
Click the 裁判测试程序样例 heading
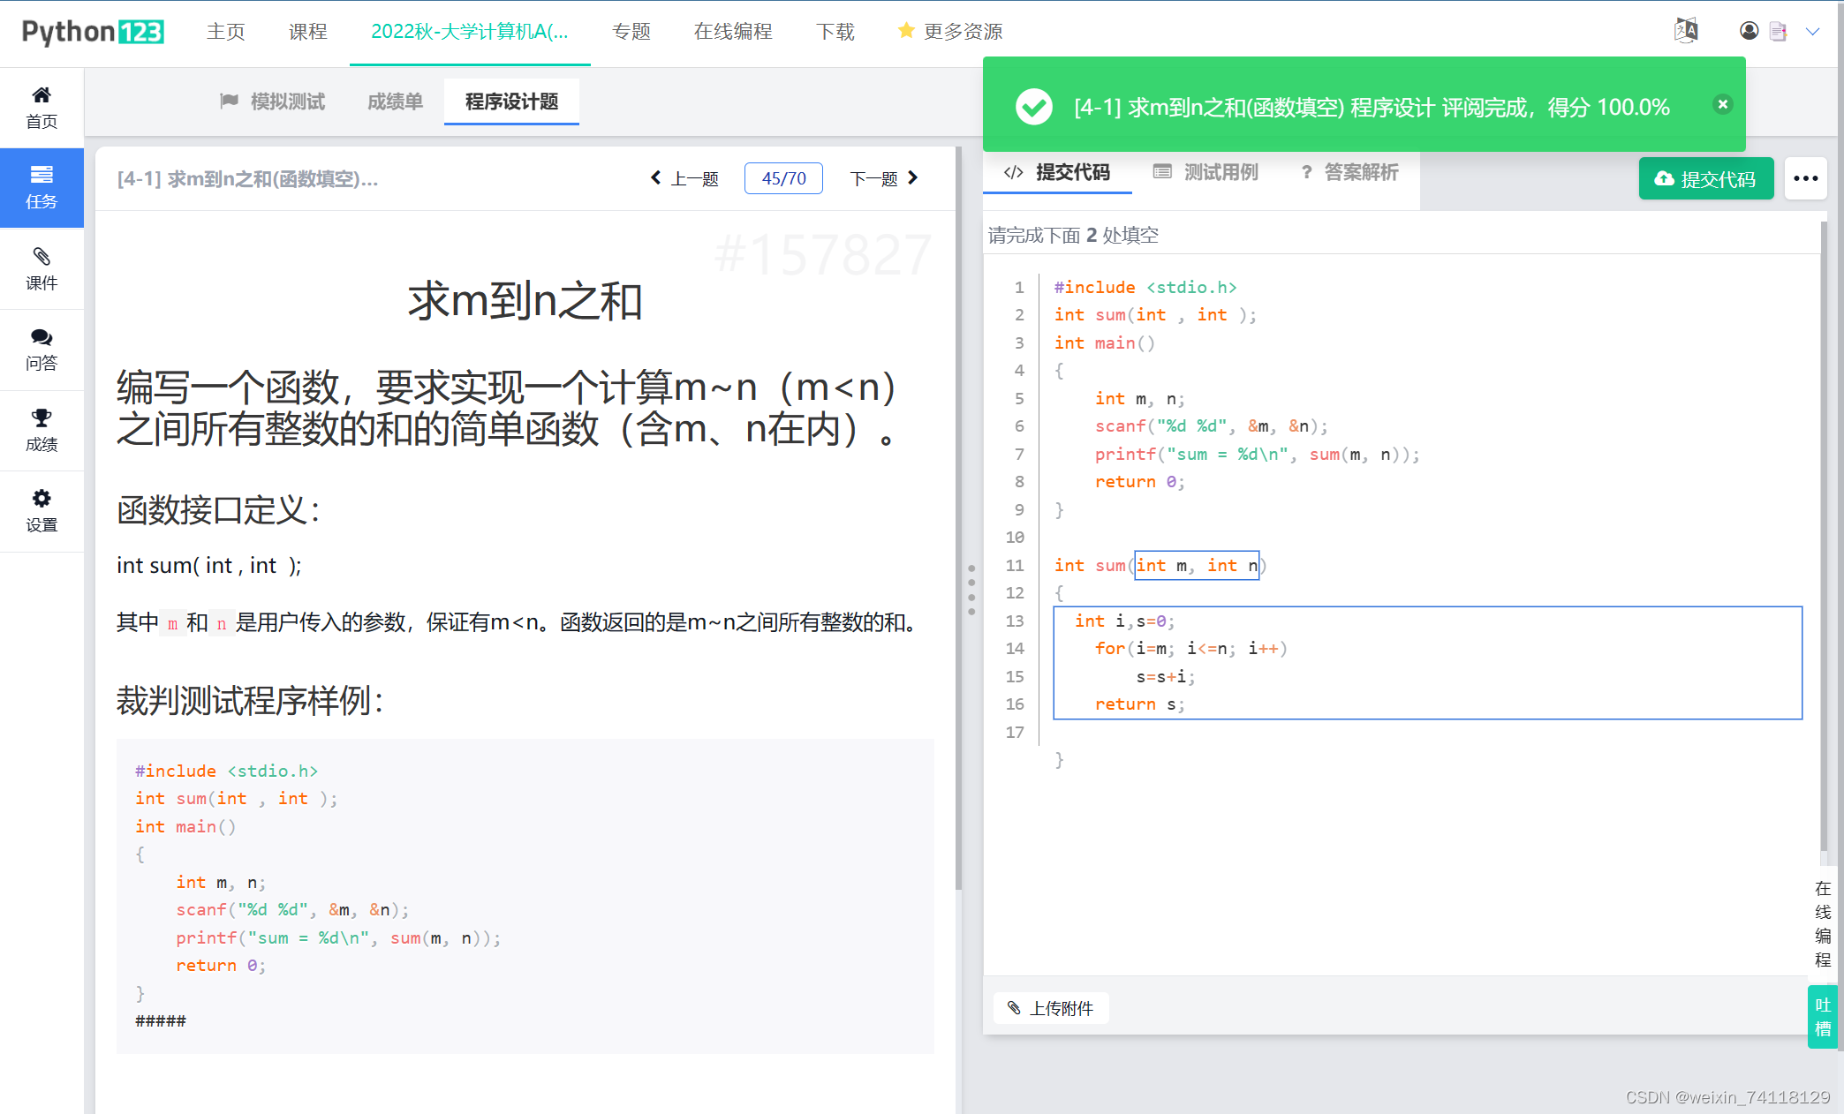(x=251, y=701)
